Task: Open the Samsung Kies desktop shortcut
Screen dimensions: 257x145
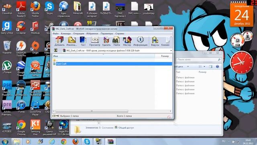Action: [x=35, y=127]
